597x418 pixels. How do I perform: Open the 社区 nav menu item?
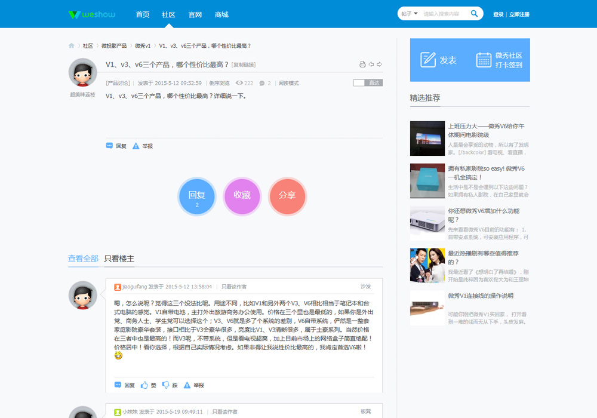point(169,14)
